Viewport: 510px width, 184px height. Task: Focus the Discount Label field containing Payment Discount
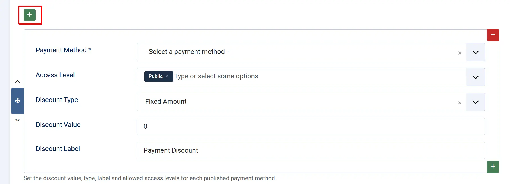pyautogui.click(x=311, y=150)
